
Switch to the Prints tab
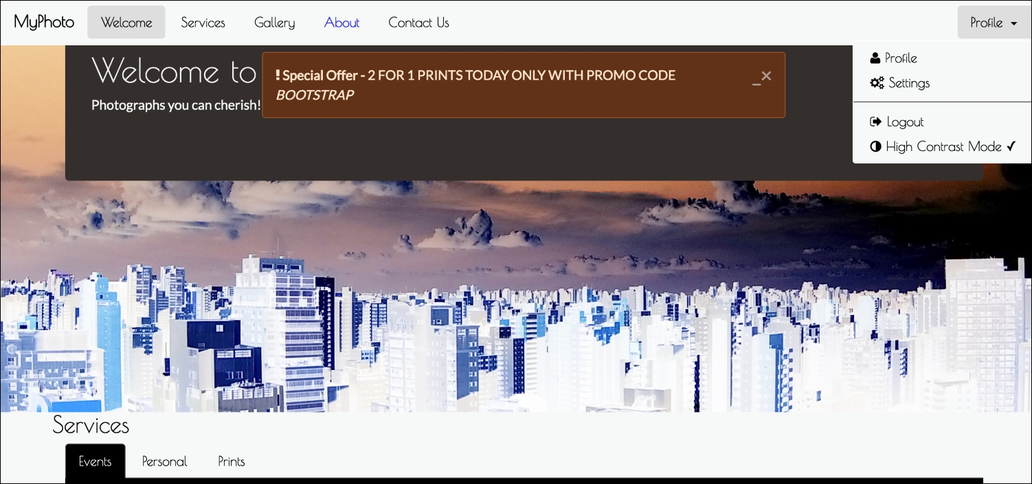[232, 461]
